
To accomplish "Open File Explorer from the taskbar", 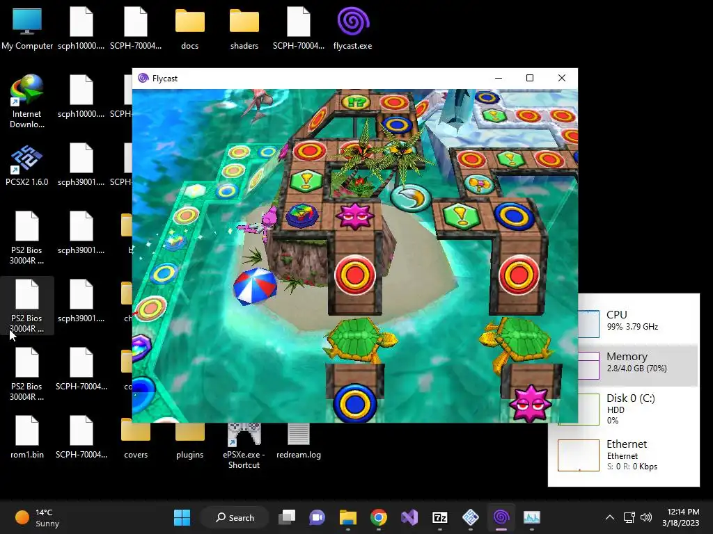I will point(348,517).
